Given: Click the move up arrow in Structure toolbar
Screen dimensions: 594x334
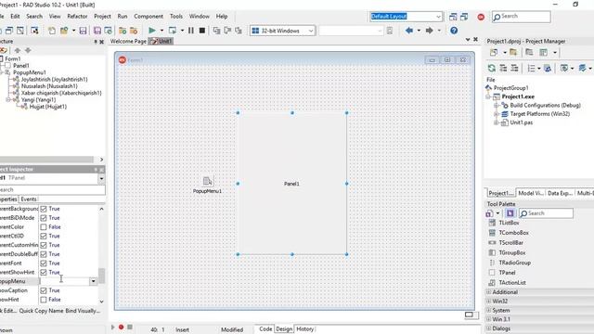Looking at the screenshot, I should (17, 50).
